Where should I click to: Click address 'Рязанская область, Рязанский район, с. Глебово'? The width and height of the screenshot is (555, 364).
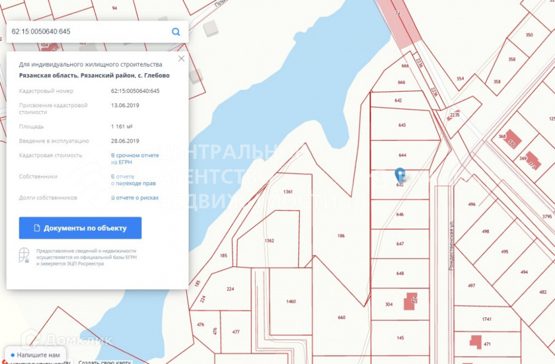point(94,75)
